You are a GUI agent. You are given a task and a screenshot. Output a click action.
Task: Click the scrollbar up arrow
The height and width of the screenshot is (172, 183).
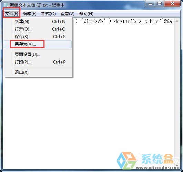tap(177, 21)
